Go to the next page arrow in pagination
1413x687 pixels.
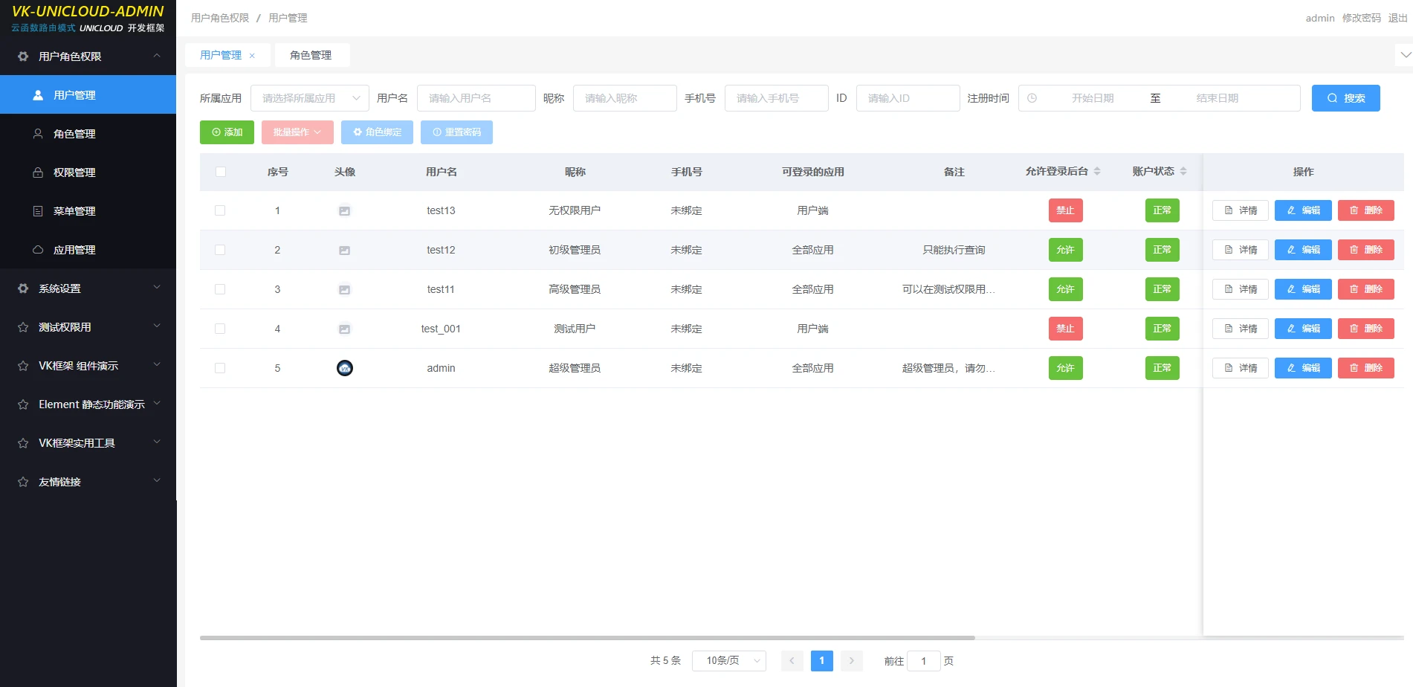point(852,660)
